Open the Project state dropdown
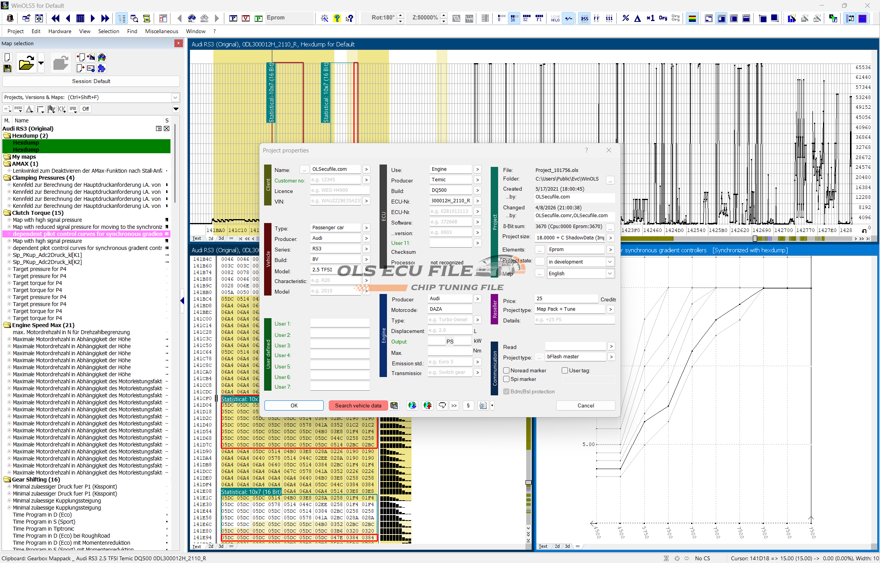 610,262
